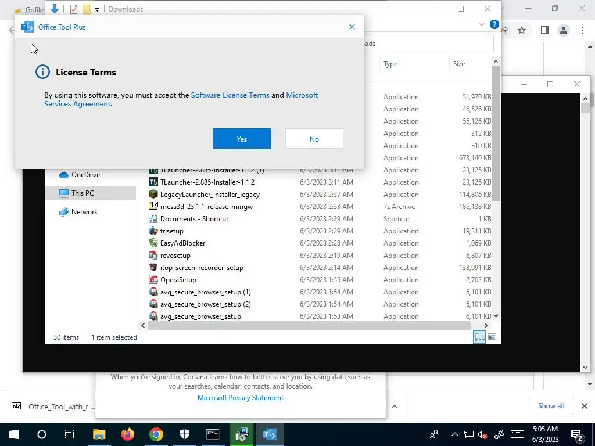Bookmark page with Chrome star icon
This screenshot has height=446, width=595.
coord(522,30)
